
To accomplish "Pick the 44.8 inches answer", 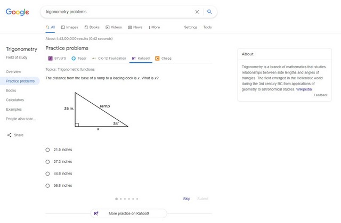I will (47, 174).
